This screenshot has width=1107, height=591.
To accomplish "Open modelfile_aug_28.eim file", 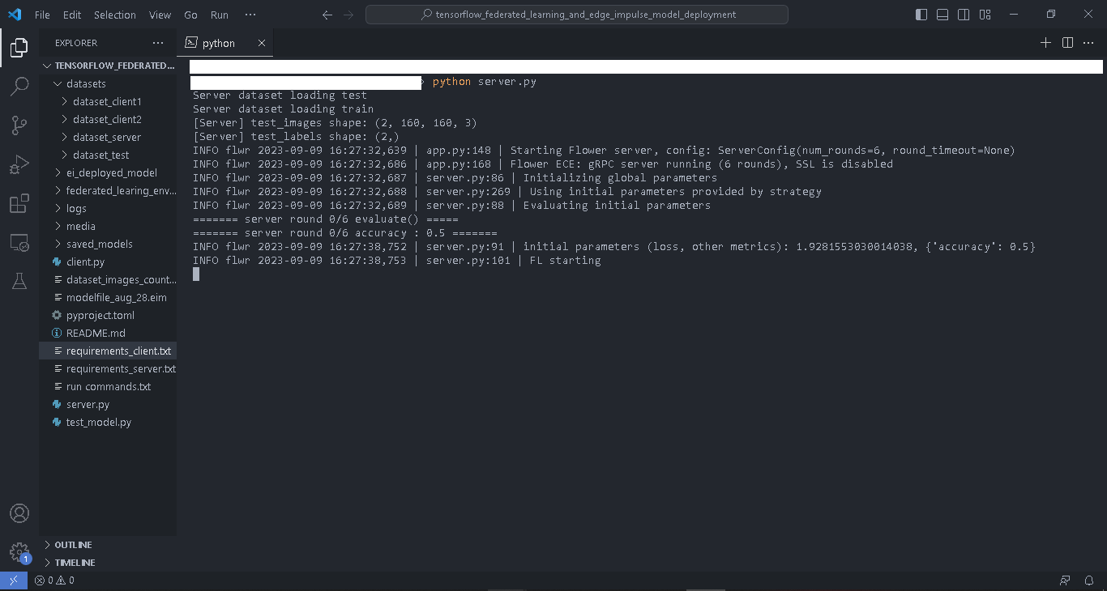I will (108, 297).
